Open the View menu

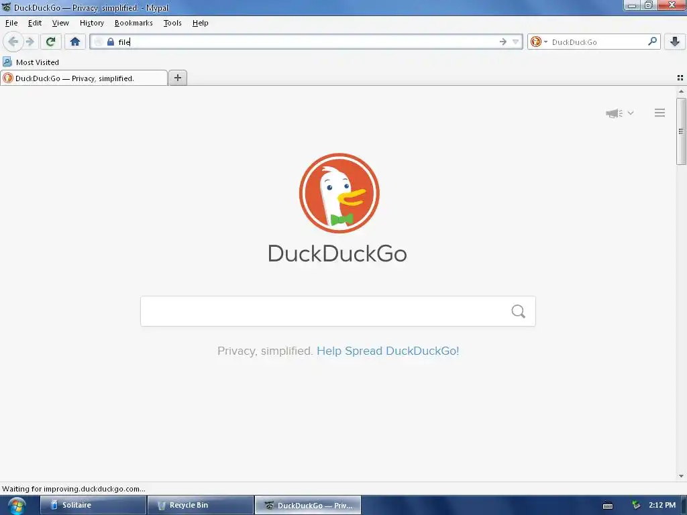pyautogui.click(x=60, y=23)
